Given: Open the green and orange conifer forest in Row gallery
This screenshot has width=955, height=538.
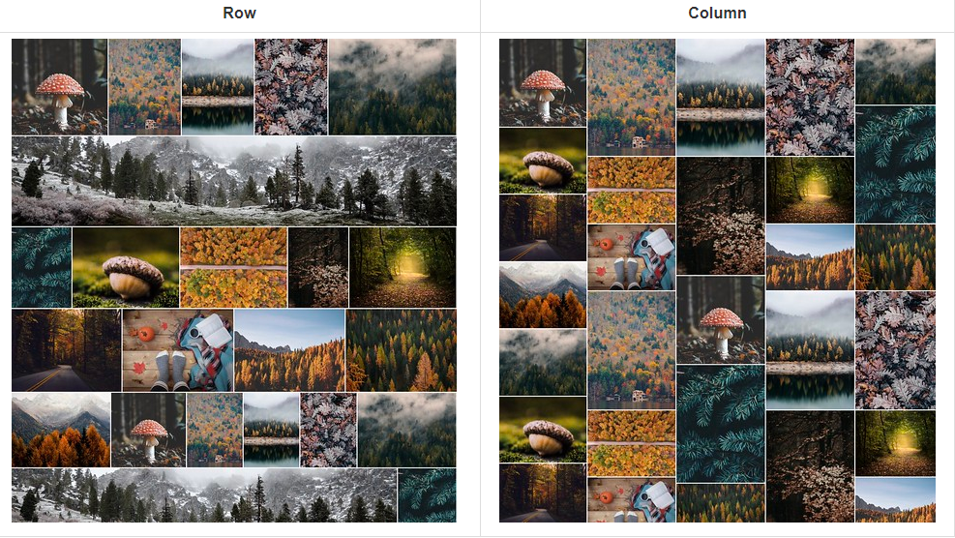Looking at the screenshot, I should [401, 350].
